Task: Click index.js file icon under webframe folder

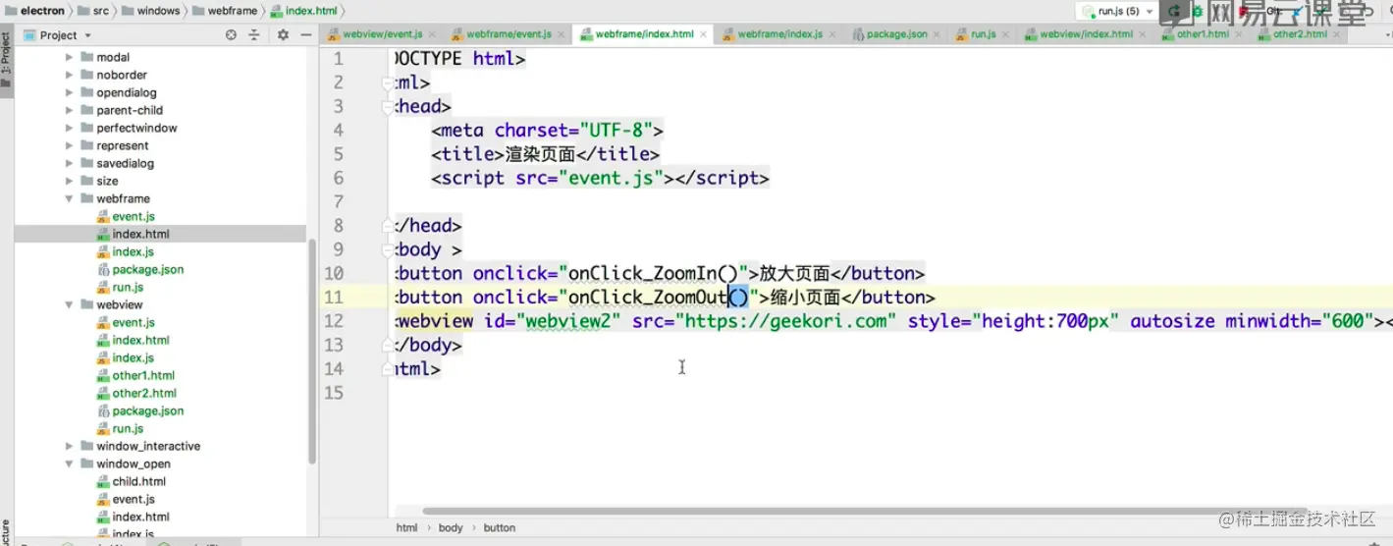Action: (103, 251)
